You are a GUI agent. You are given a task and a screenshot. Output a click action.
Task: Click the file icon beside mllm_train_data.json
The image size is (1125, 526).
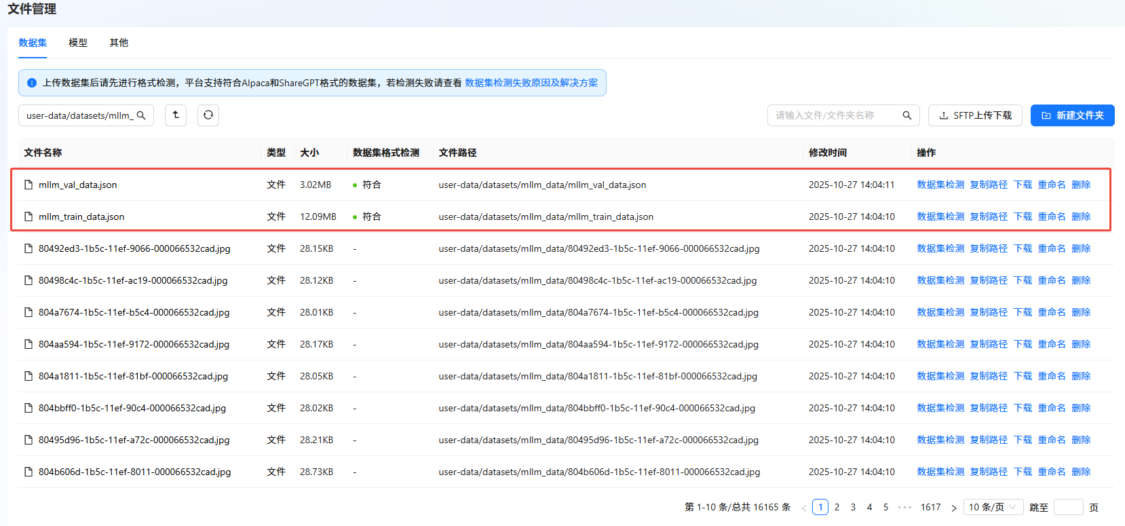tap(28, 217)
